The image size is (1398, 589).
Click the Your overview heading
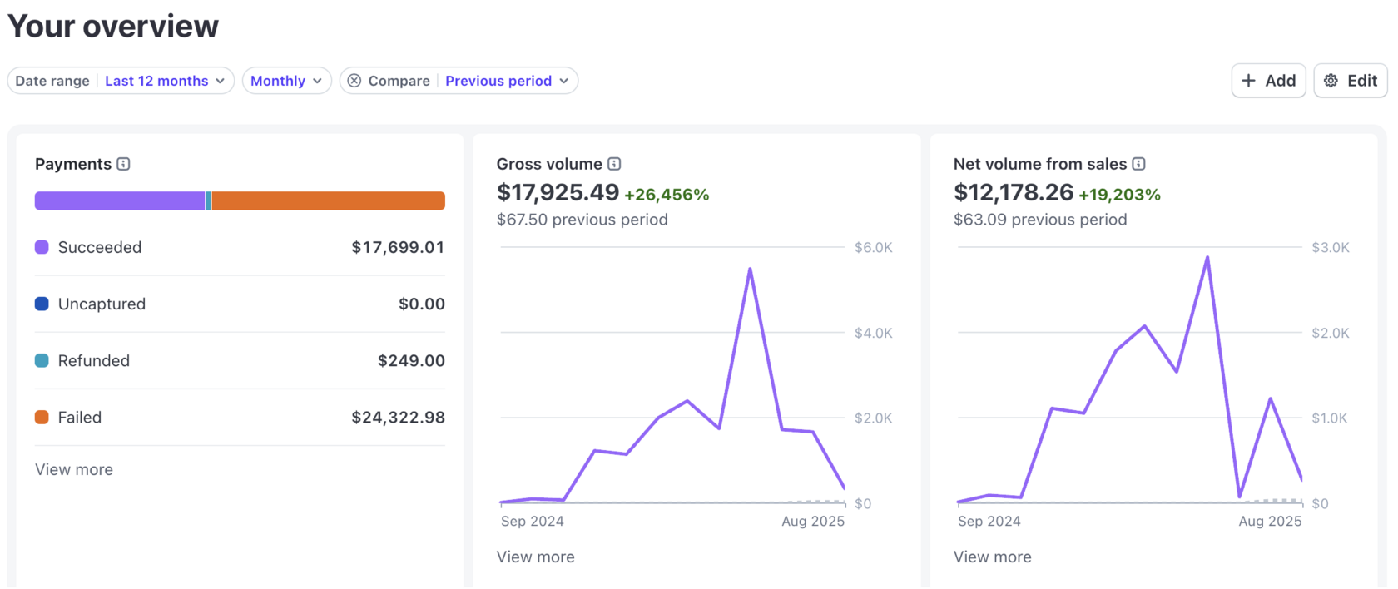point(113,26)
